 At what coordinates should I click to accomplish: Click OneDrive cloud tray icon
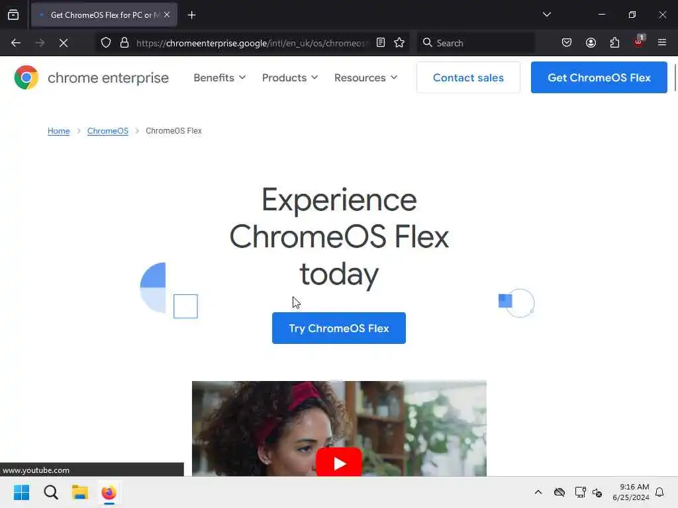tap(559, 492)
